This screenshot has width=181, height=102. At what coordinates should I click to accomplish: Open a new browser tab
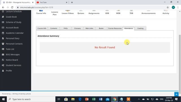[72, 3]
